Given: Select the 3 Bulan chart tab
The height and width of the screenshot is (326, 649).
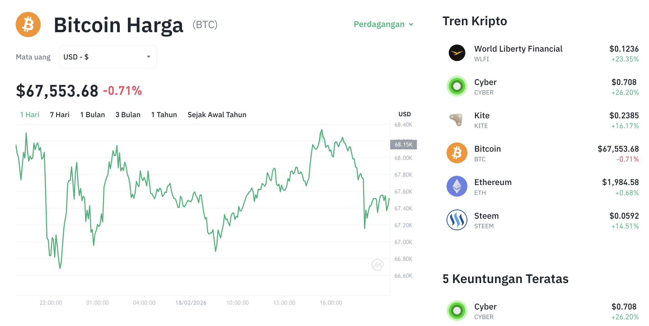Looking at the screenshot, I should click(128, 115).
